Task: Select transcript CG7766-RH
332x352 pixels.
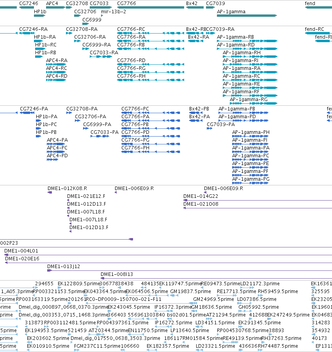Action: pyautogui.click(x=131, y=76)
